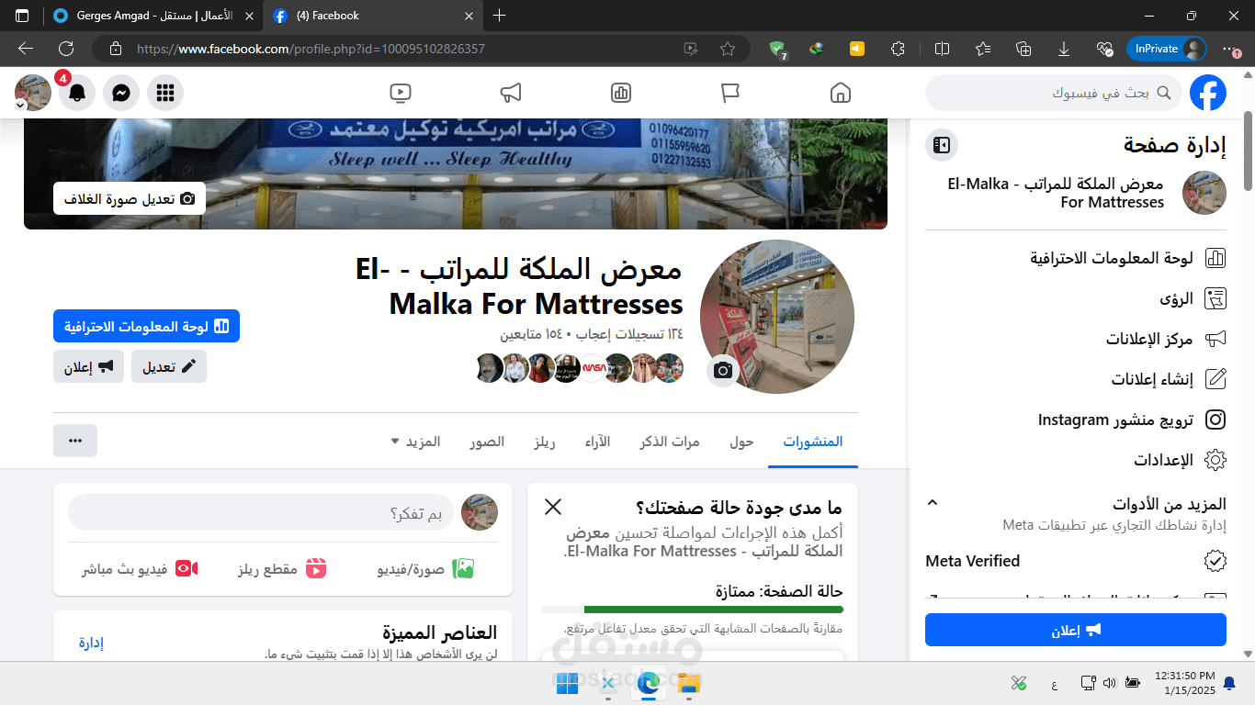The width and height of the screenshot is (1255, 705).
Task: Click the blue sidebar إعلان button
Action: pyautogui.click(x=1076, y=630)
